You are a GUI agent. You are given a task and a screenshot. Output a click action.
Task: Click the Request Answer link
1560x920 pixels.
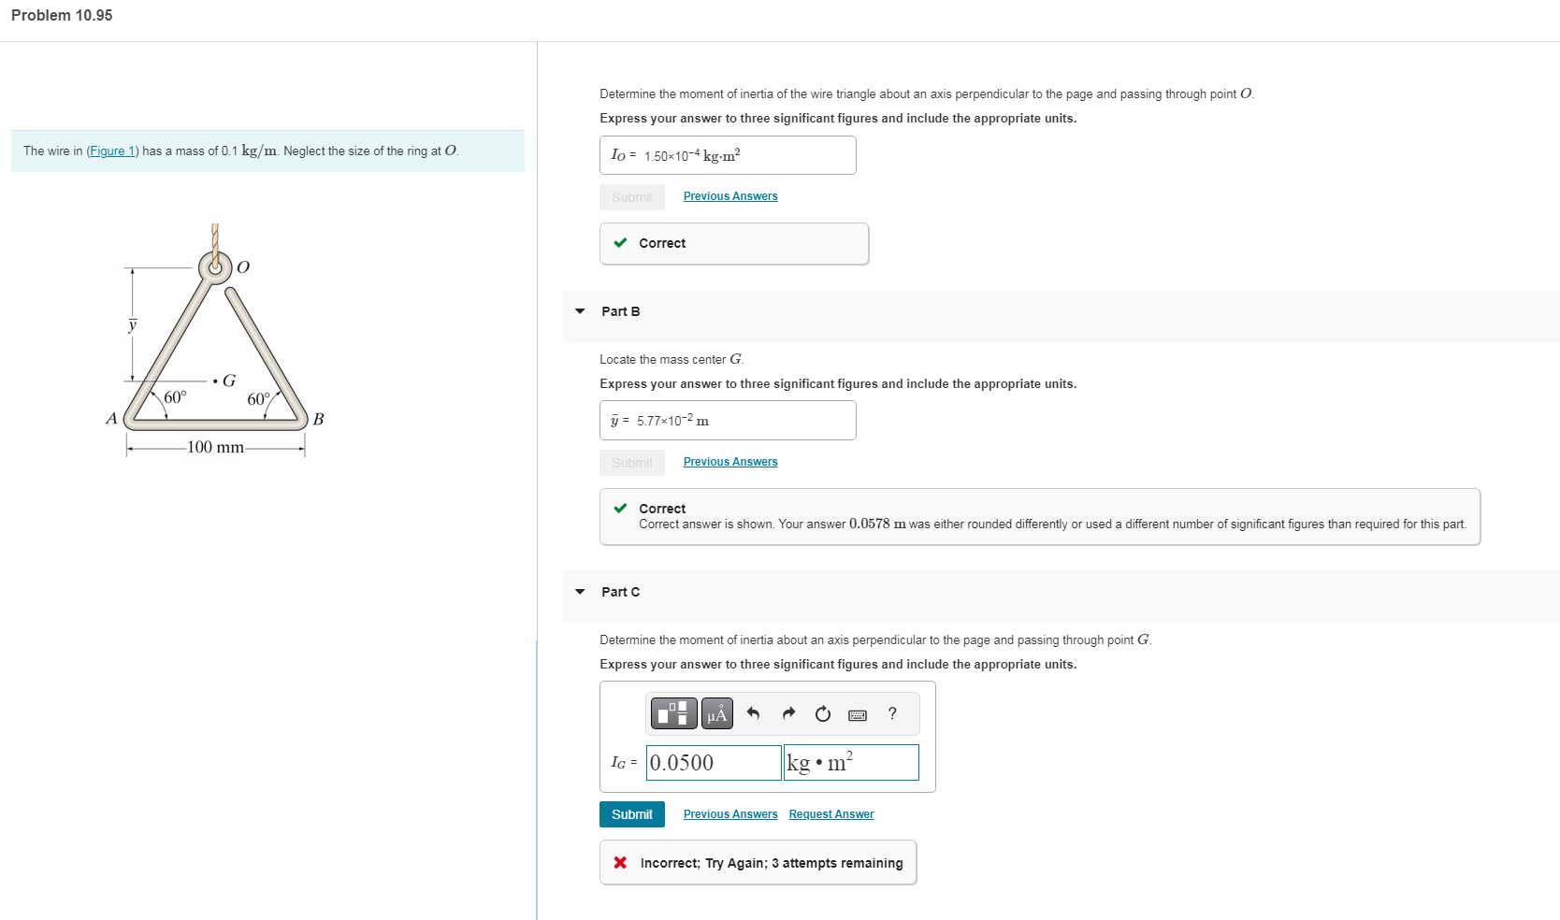point(831,814)
